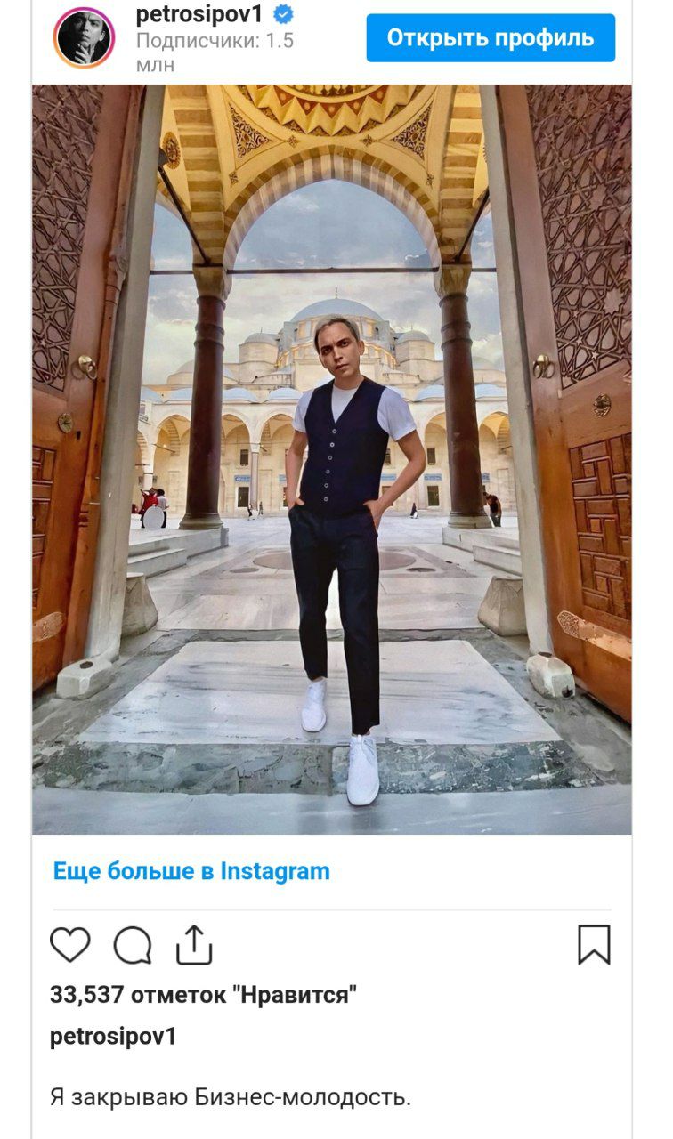Screen dimensions: 673x1139
Task: Click the Открыть профиль button
Action: pyautogui.click(x=491, y=38)
